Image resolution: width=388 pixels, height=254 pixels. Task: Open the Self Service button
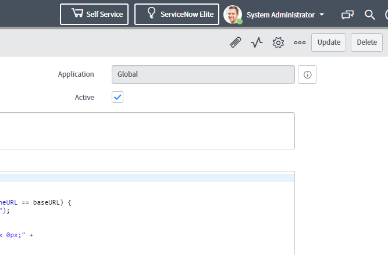click(94, 14)
